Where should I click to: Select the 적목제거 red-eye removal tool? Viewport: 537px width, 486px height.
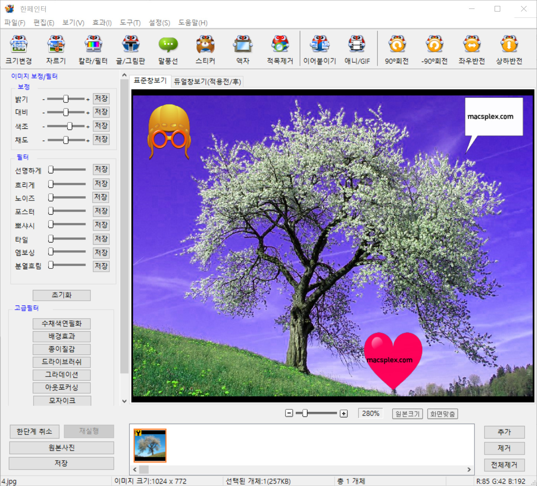(x=280, y=50)
